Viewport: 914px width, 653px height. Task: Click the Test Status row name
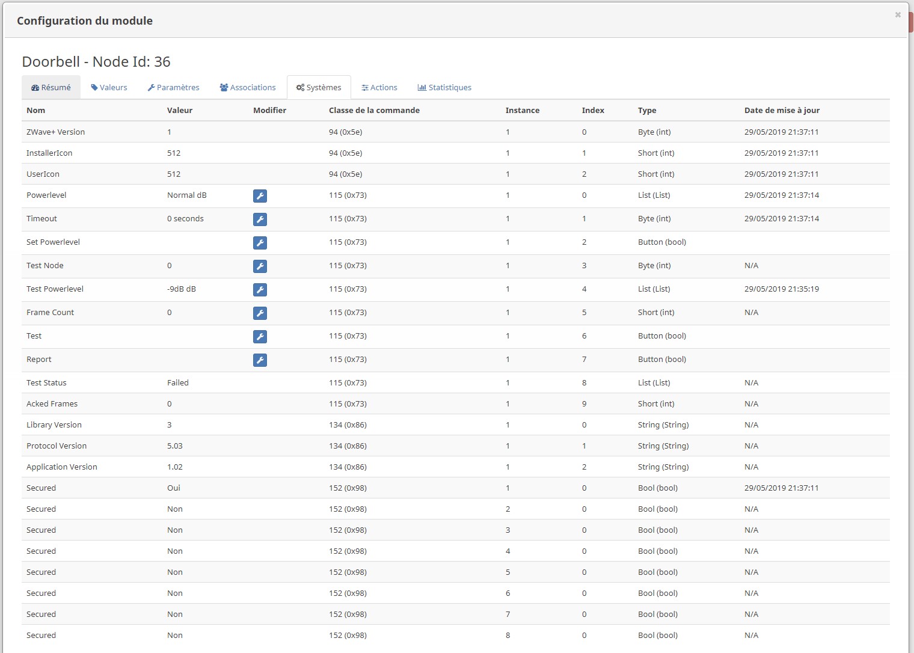point(46,382)
